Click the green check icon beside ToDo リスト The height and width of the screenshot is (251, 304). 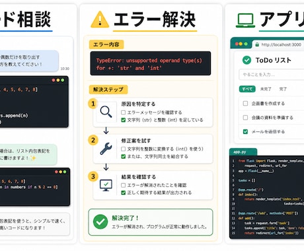(x=247, y=60)
